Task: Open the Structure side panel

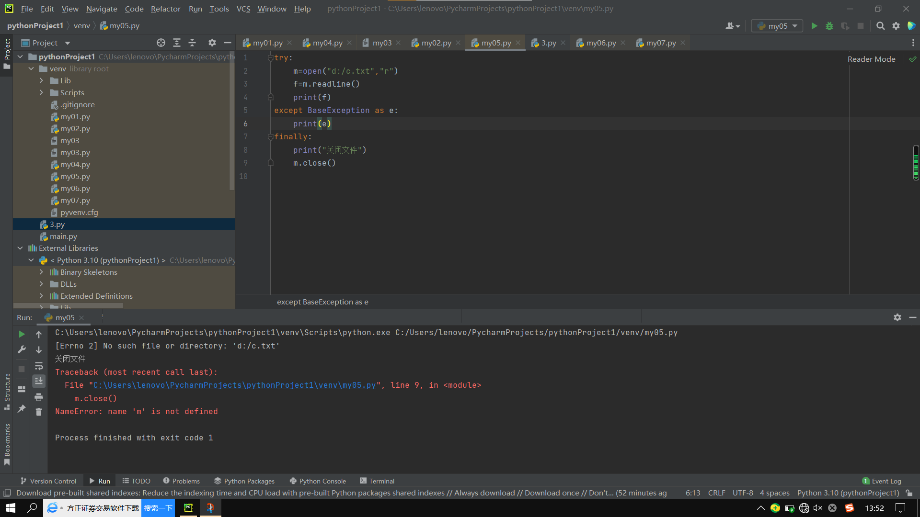Action: pos(7,392)
